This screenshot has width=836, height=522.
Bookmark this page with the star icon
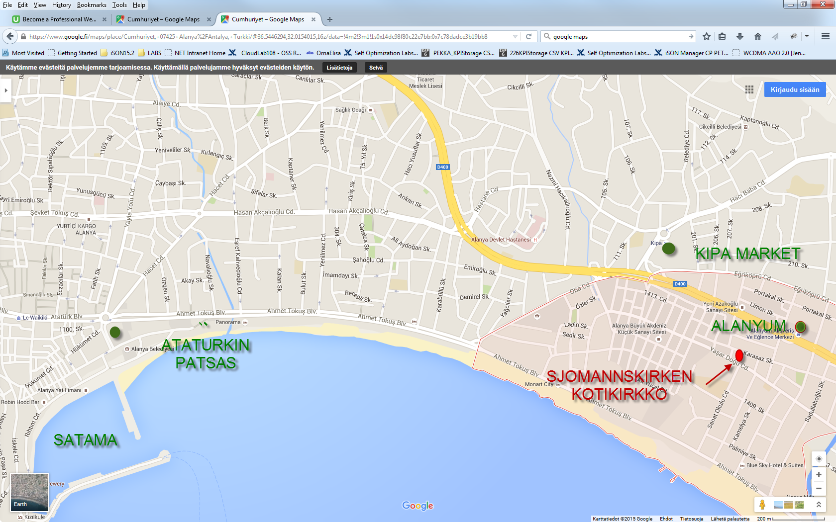click(x=707, y=36)
